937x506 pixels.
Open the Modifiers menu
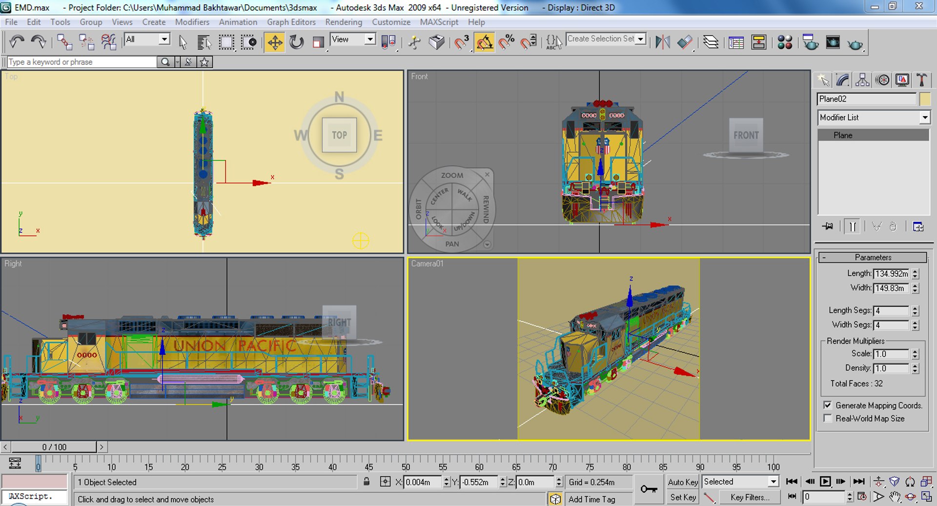point(192,22)
